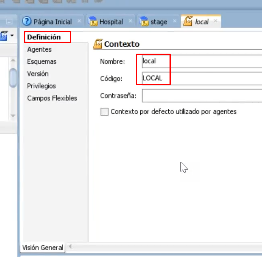262x257 pixels.
Task: Select the local context tab
Action: tap(202, 22)
